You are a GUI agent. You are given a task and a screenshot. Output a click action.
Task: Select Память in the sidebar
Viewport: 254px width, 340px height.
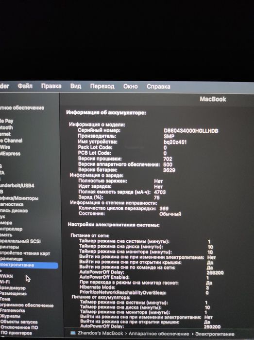(x=6, y=235)
